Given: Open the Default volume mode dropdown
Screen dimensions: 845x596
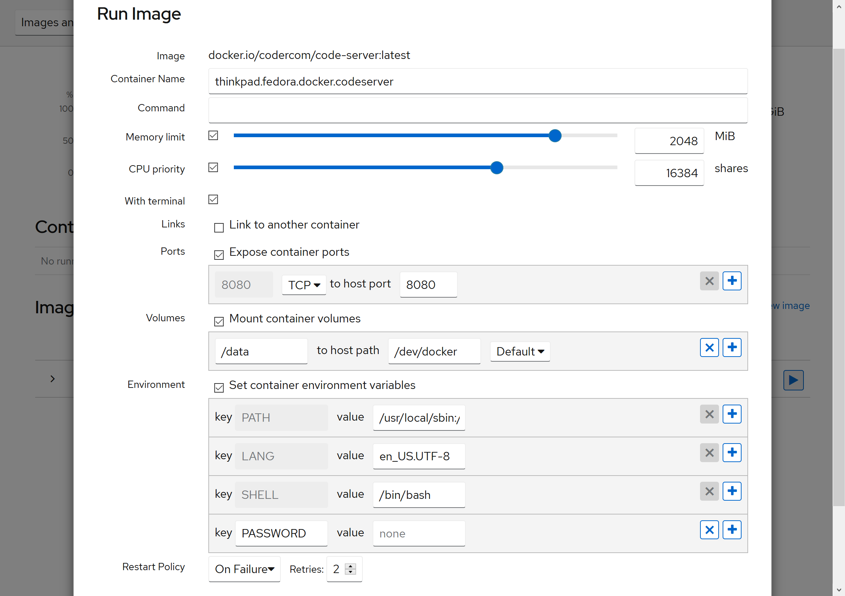Looking at the screenshot, I should point(520,351).
